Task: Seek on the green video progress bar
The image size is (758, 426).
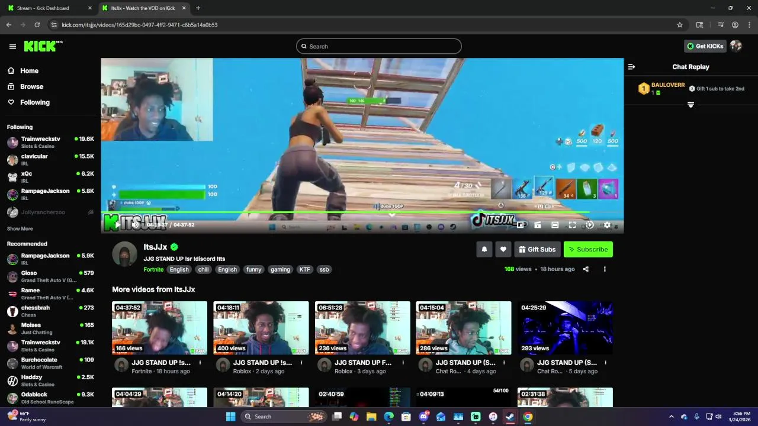Action: point(362,212)
